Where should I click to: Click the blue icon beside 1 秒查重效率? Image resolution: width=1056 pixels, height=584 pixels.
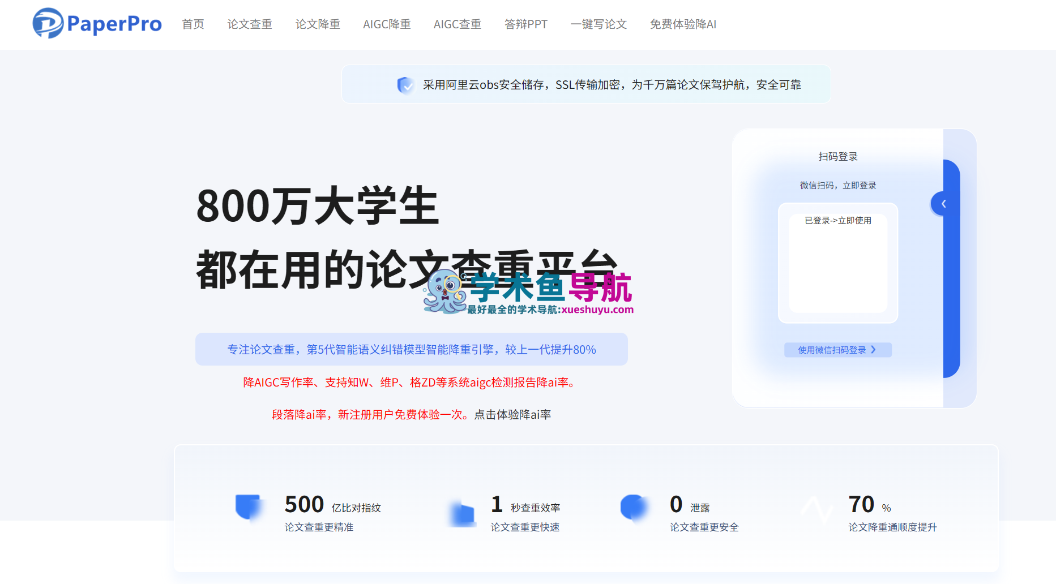pos(462,514)
